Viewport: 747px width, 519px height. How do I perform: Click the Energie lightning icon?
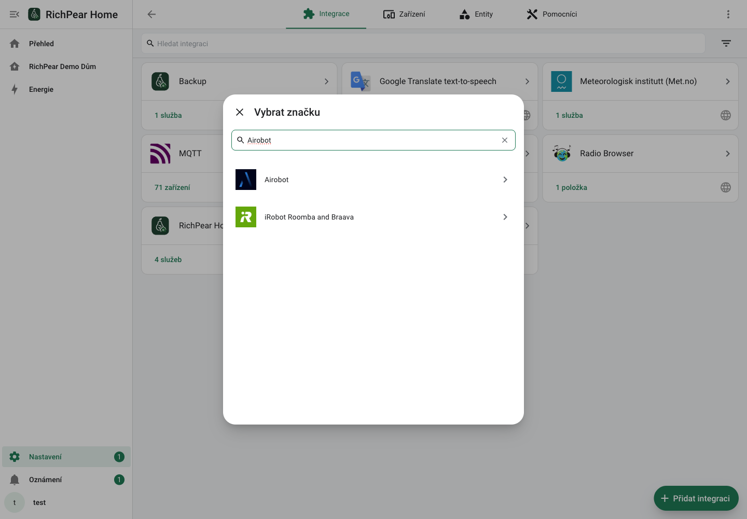[x=15, y=89]
